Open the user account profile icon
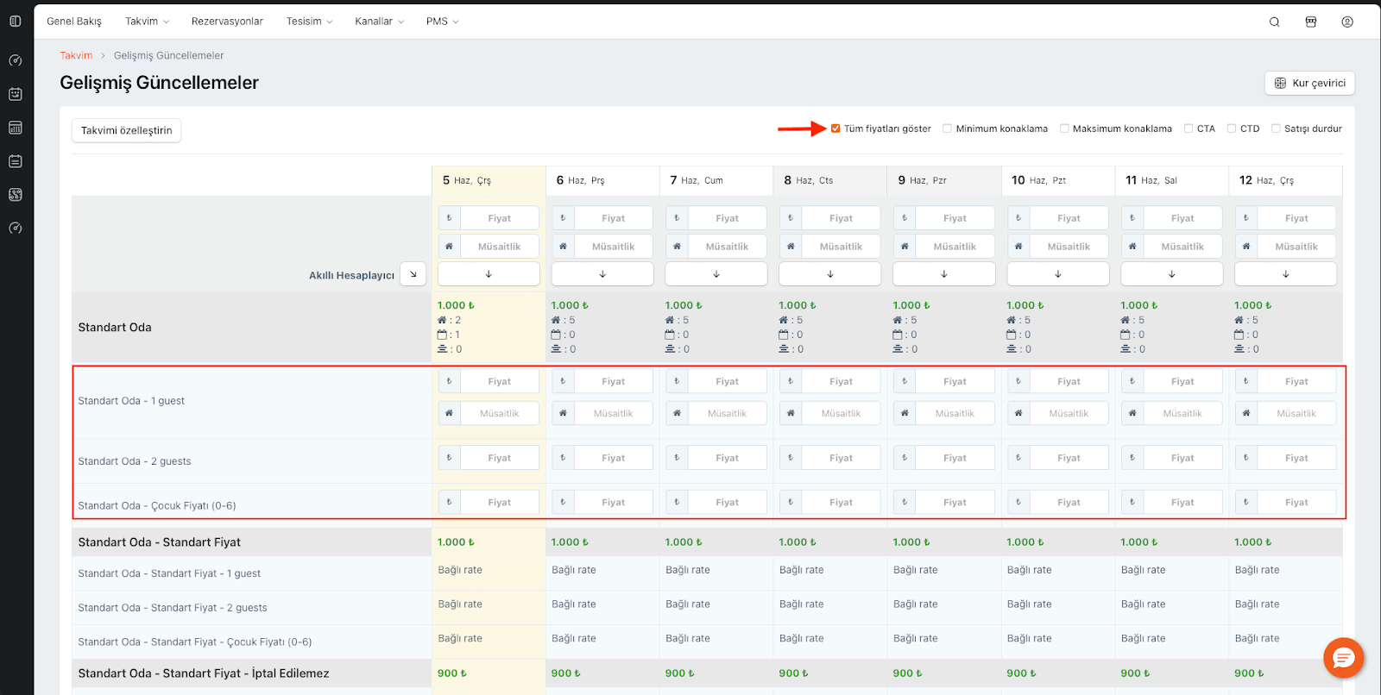Viewport: 1381px width, 695px height. coord(1346,22)
